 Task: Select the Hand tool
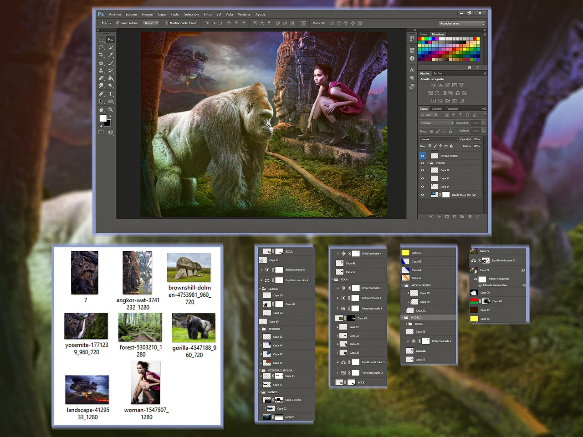[101, 110]
